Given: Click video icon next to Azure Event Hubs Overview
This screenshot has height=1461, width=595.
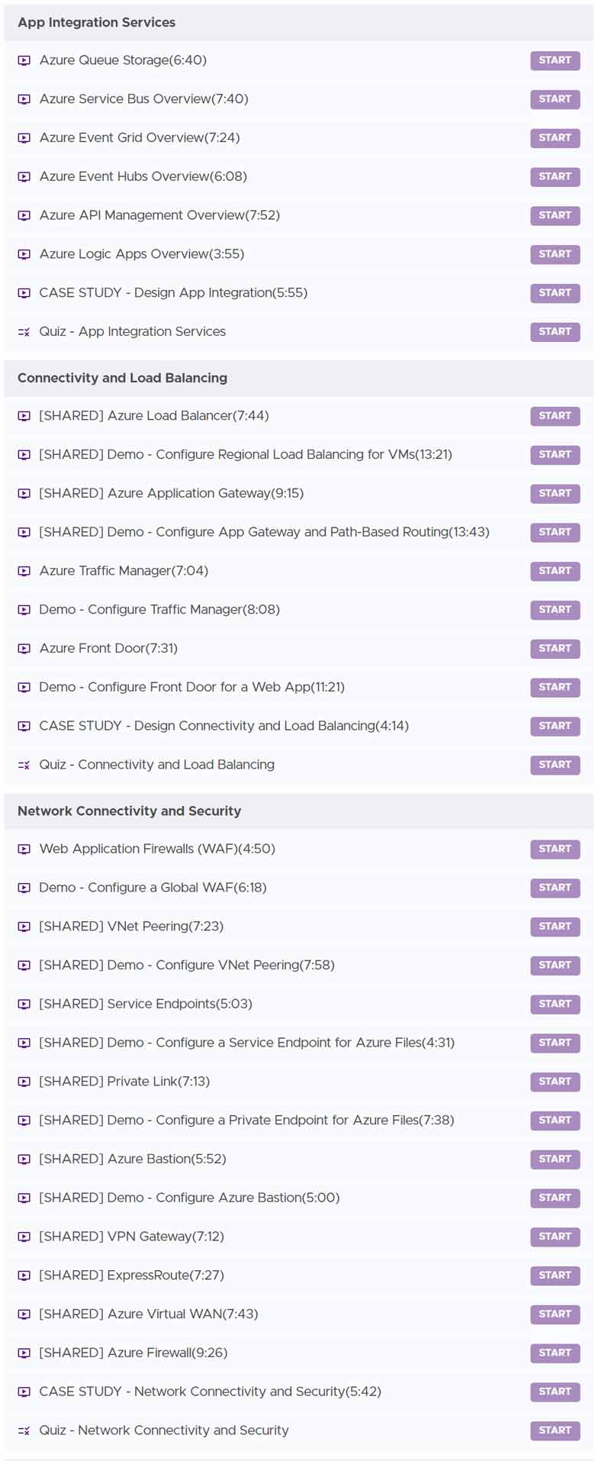Looking at the screenshot, I should [x=24, y=177].
